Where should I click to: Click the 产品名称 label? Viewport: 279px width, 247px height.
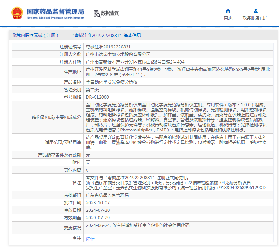pyautogui.click(x=72, y=82)
